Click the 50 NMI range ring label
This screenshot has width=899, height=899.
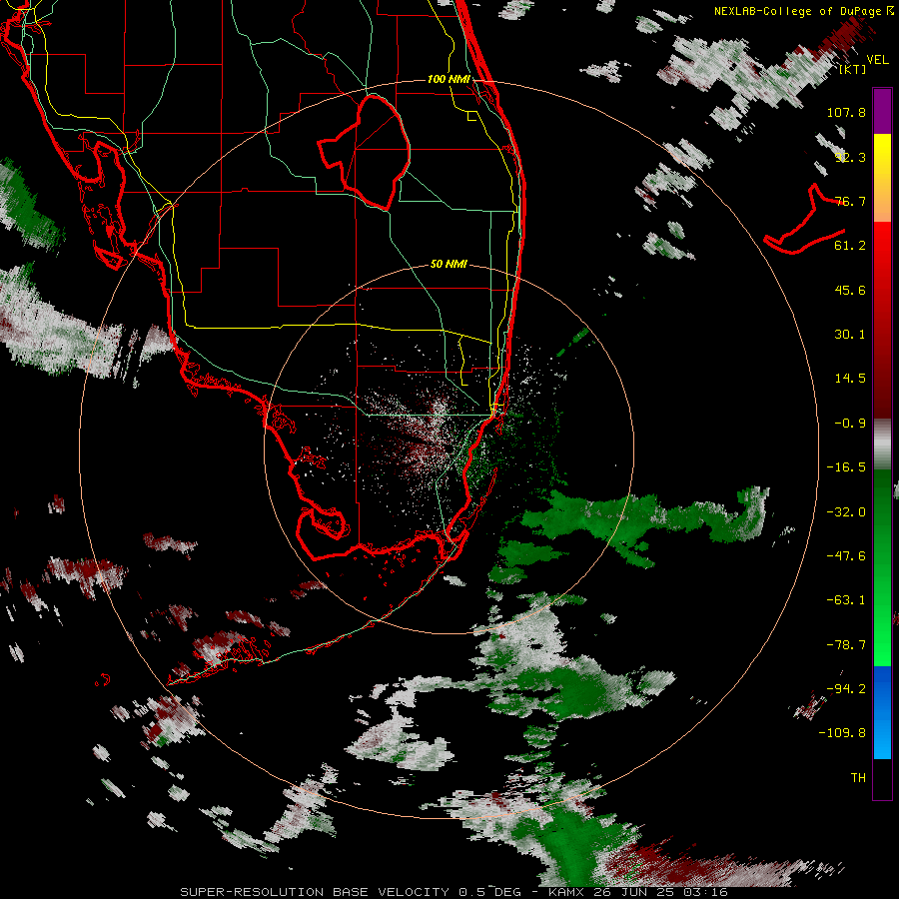pos(449,264)
